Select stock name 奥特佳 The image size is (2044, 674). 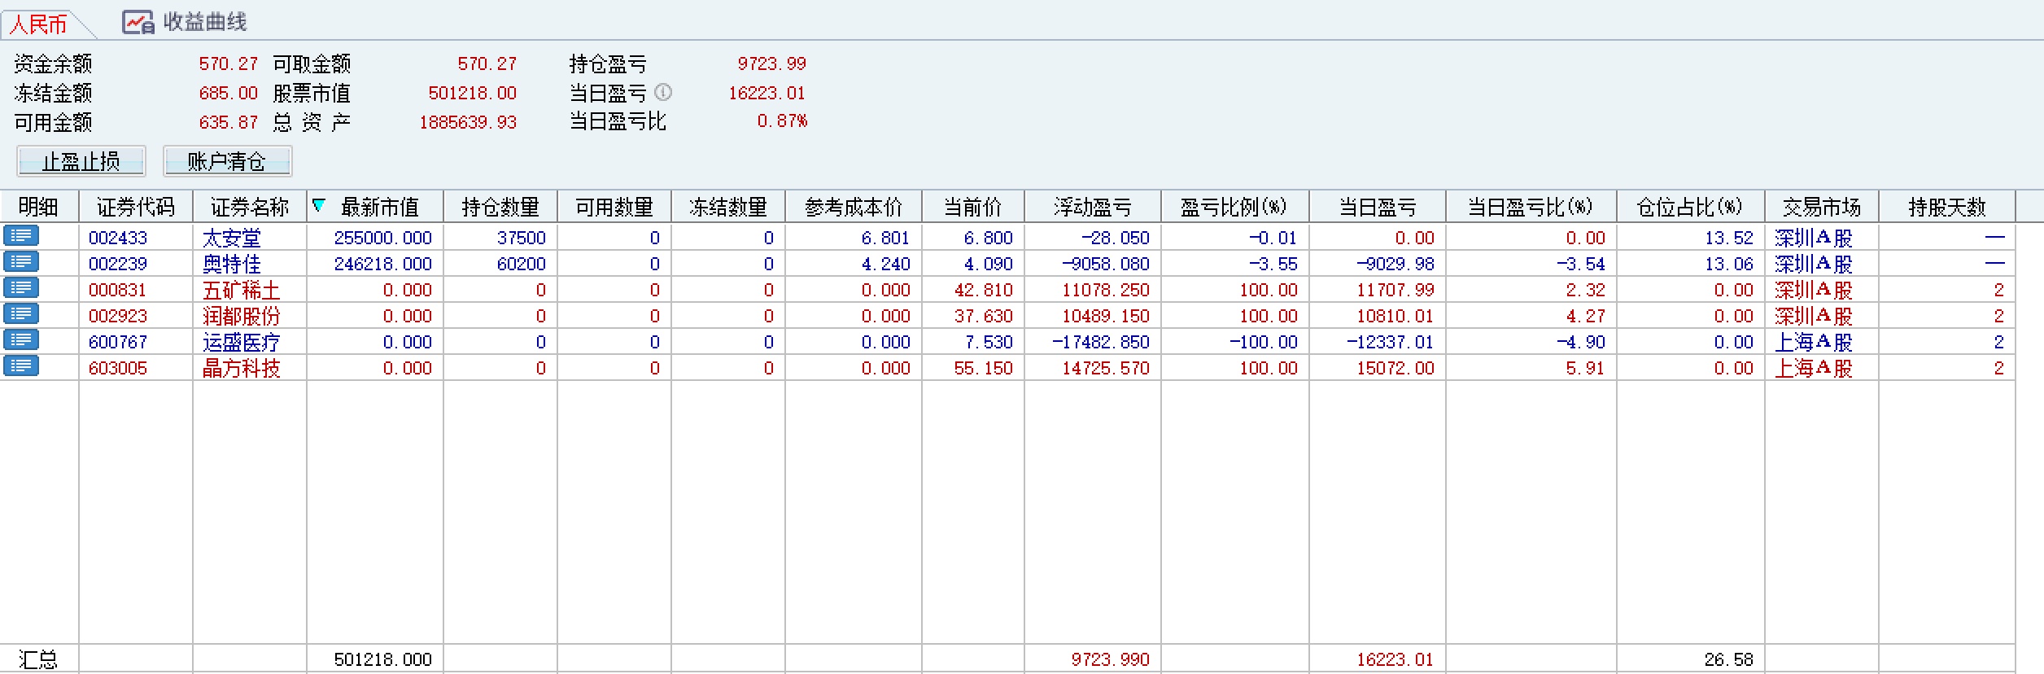(x=232, y=264)
